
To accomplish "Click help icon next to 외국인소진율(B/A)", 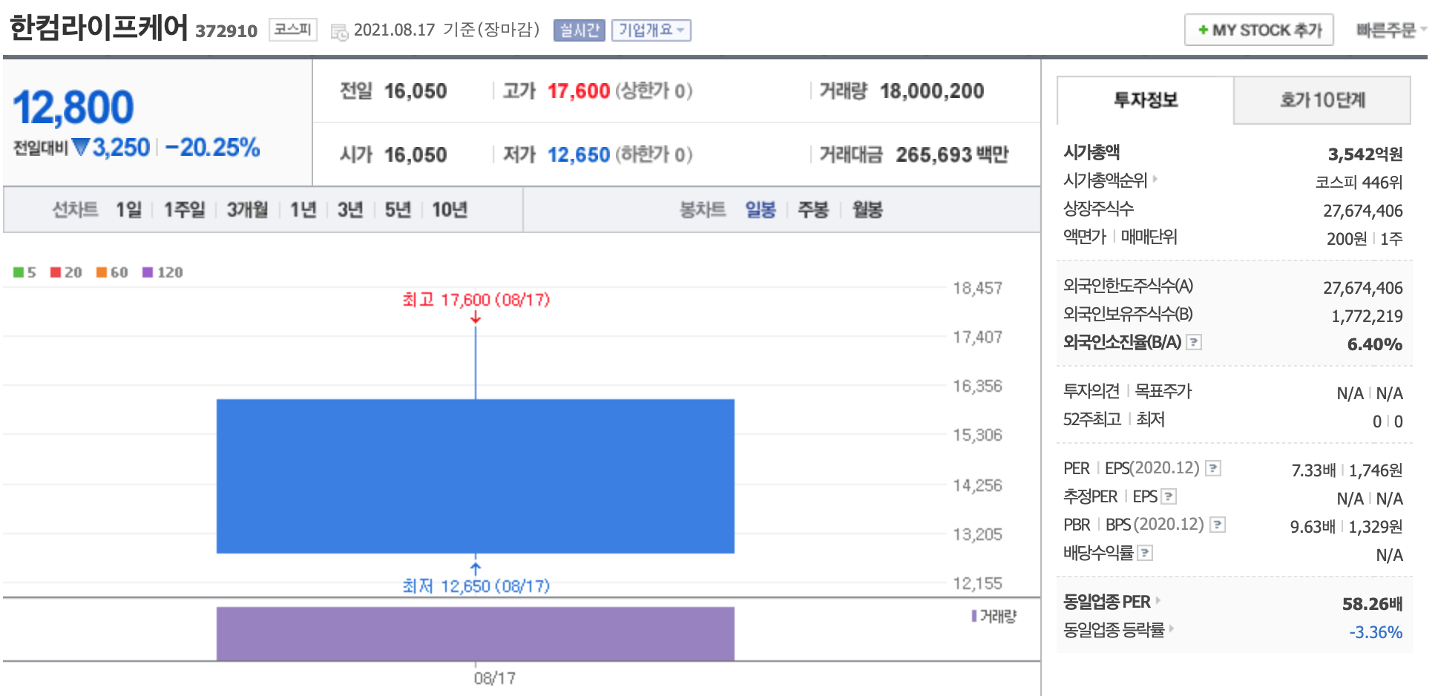I will pos(1194,342).
